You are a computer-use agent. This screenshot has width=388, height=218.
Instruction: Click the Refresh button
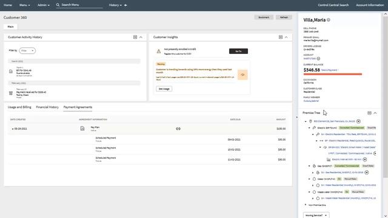pyautogui.click(x=284, y=18)
